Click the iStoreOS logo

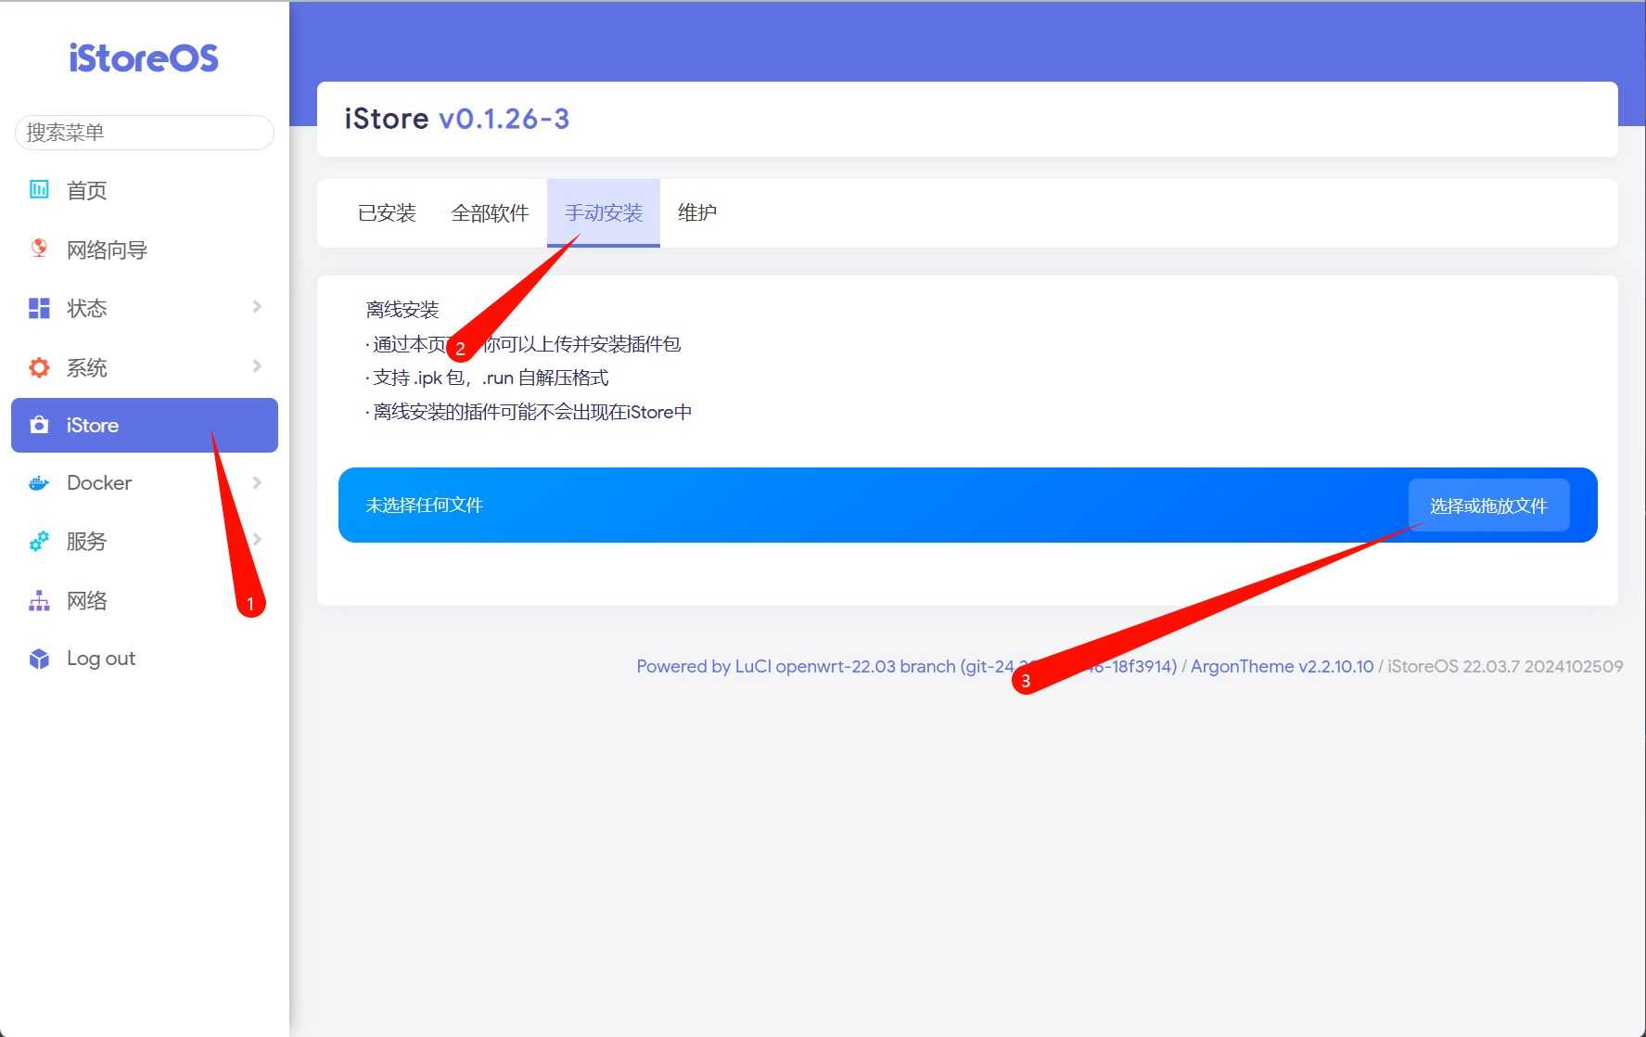[144, 58]
